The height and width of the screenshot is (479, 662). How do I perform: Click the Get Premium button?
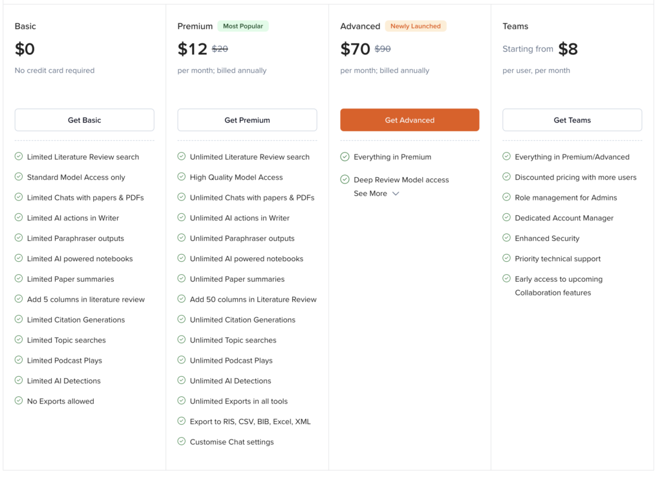pos(247,120)
